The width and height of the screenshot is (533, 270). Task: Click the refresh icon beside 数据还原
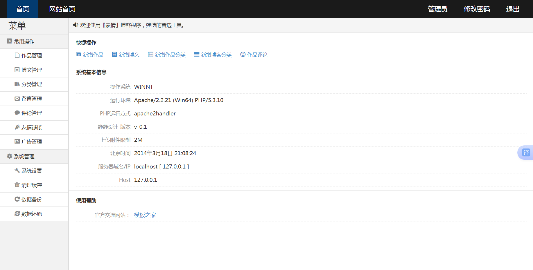[x=17, y=214]
